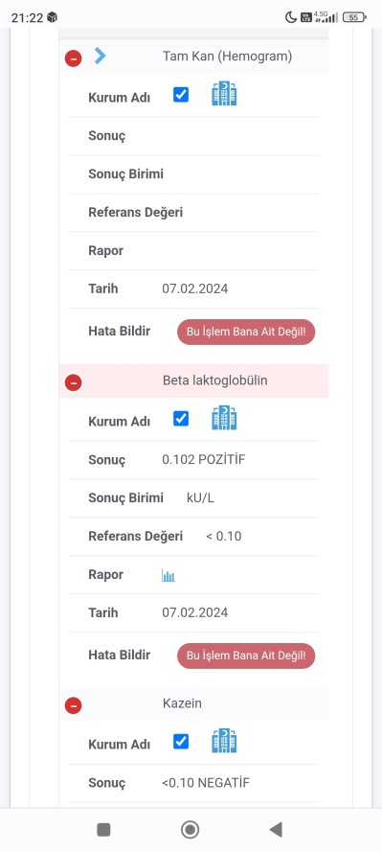Tap the 0.102 POZİTİF result value

coord(204,460)
